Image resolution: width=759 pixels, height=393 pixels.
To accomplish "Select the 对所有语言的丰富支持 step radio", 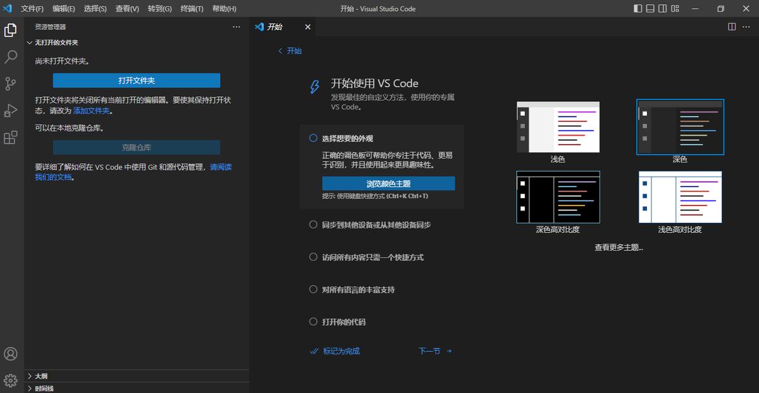I will [x=313, y=289].
